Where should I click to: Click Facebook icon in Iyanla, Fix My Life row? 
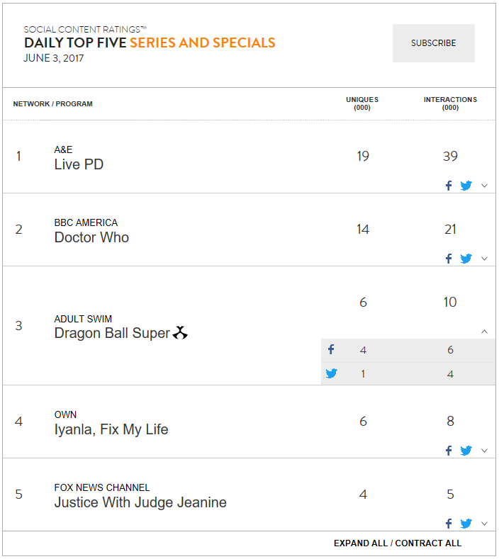pos(449,451)
